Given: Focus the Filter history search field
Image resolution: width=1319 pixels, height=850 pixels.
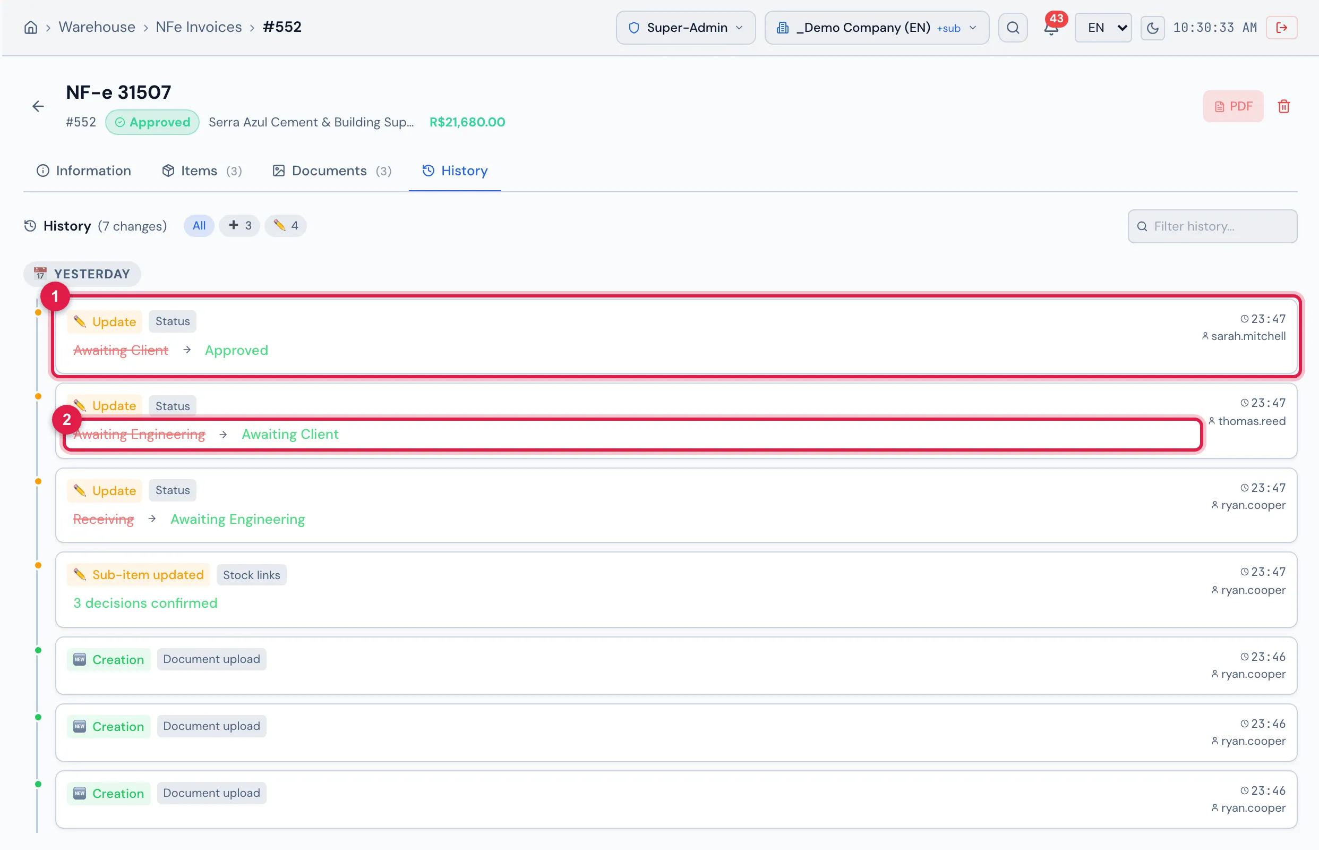Looking at the screenshot, I should [x=1212, y=226].
